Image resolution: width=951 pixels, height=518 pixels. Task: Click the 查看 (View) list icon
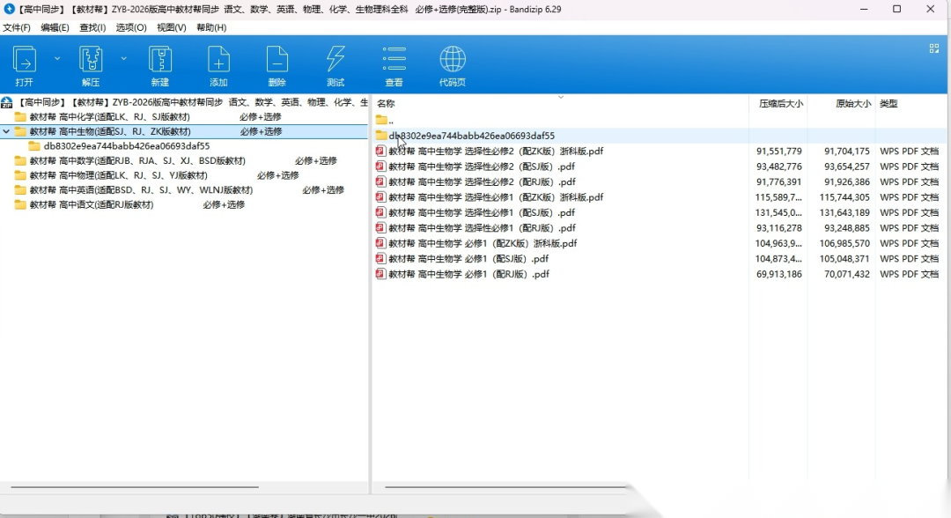click(394, 60)
